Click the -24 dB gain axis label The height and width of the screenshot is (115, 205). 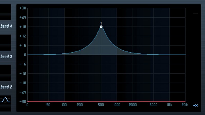pos(23,92)
